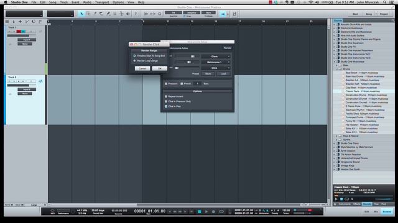Show automation icon above track list

click(27, 22)
